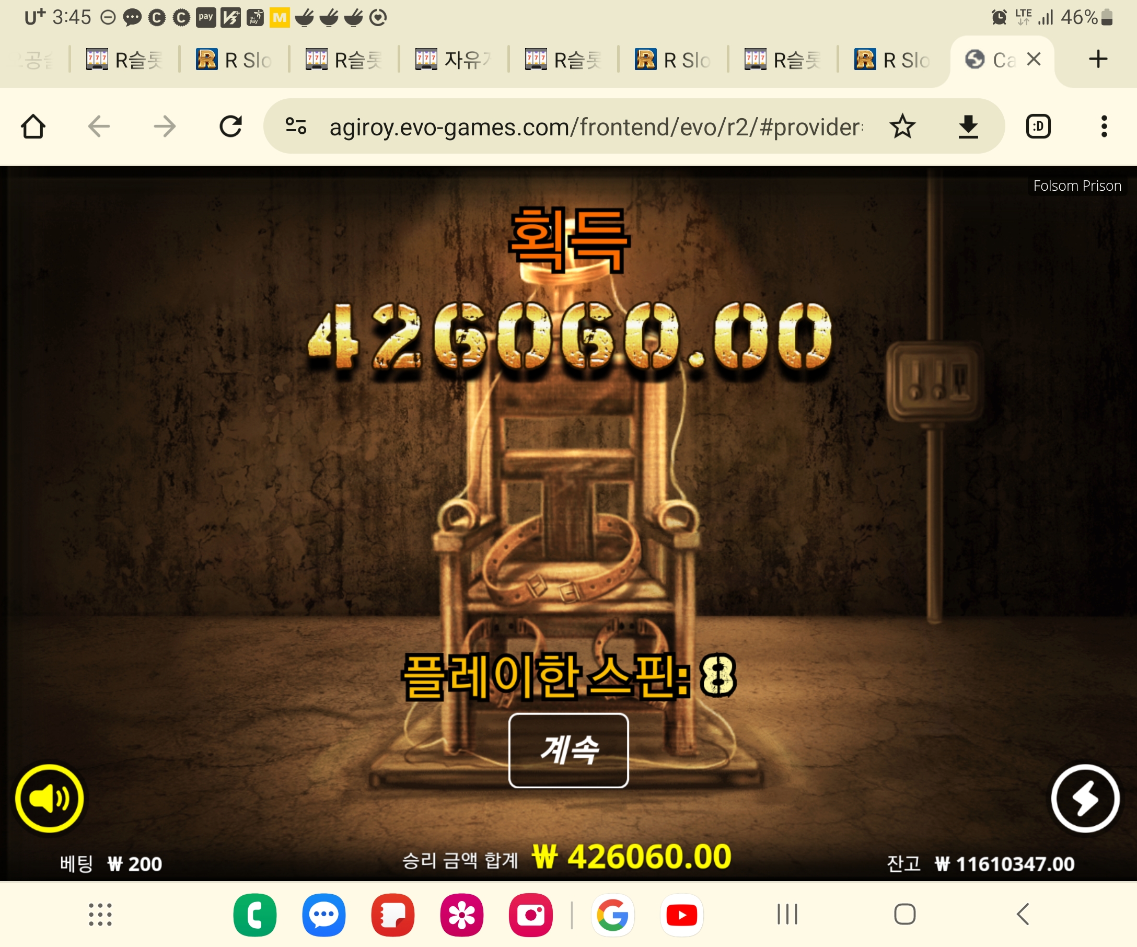Go to the Chrome home page

[x=33, y=126]
